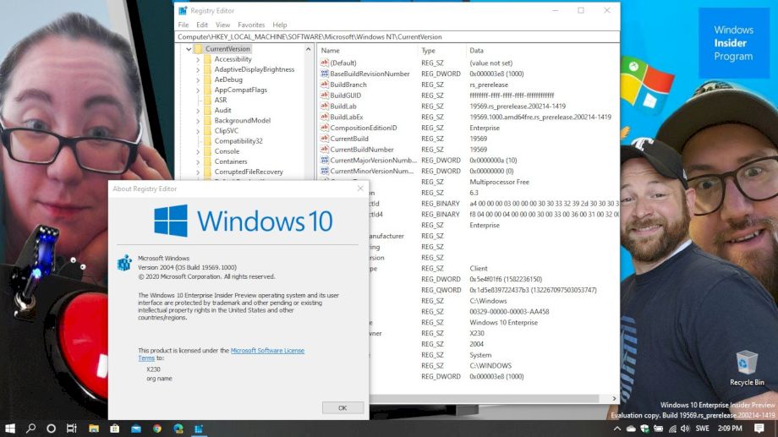Click the horizontal scrollbar right arrow
Screen dimensions: 778x437
pos(614,398)
